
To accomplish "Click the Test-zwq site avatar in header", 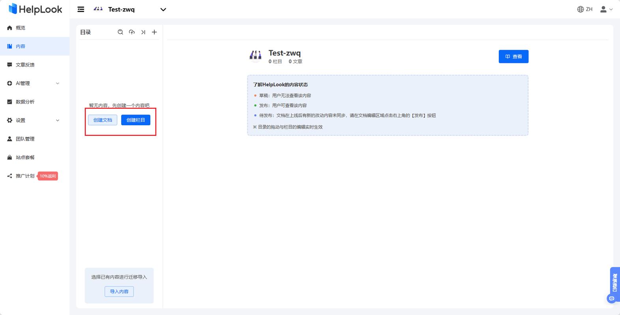I will 98,9.
